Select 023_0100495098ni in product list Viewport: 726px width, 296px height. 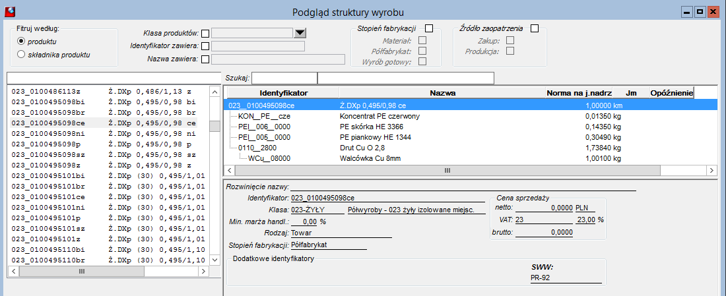(104, 134)
